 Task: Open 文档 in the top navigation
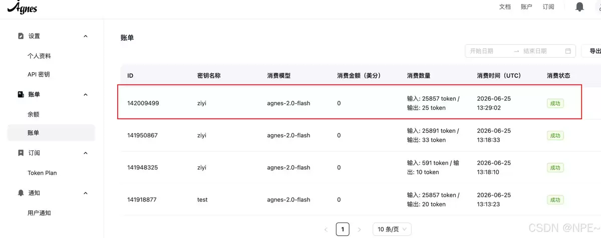click(x=505, y=7)
